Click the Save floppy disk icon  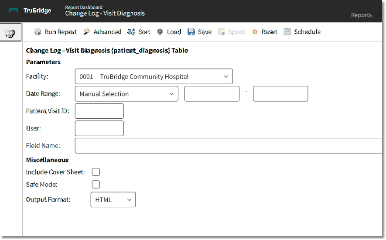[191, 32]
